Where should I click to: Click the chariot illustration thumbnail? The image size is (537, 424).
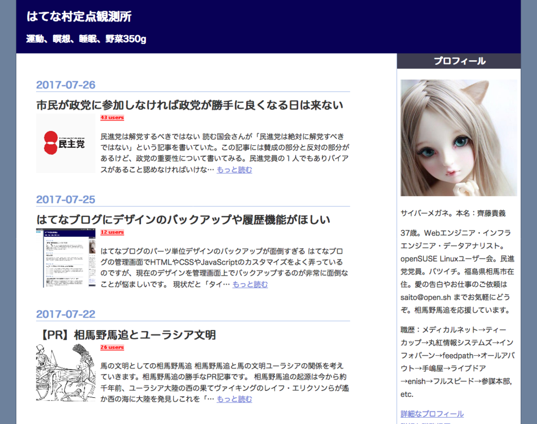(x=66, y=372)
